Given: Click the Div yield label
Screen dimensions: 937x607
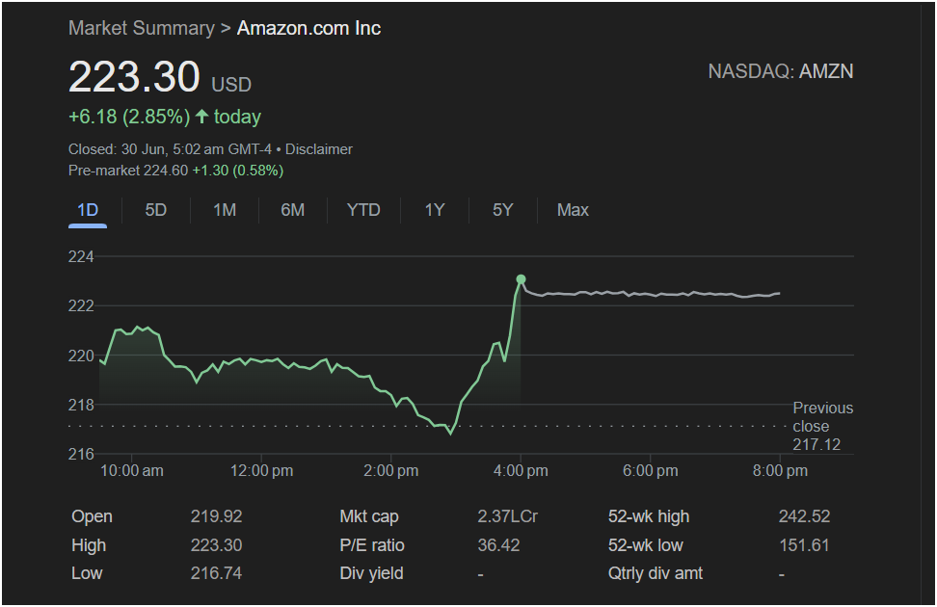Looking at the screenshot, I should tap(371, 573).
